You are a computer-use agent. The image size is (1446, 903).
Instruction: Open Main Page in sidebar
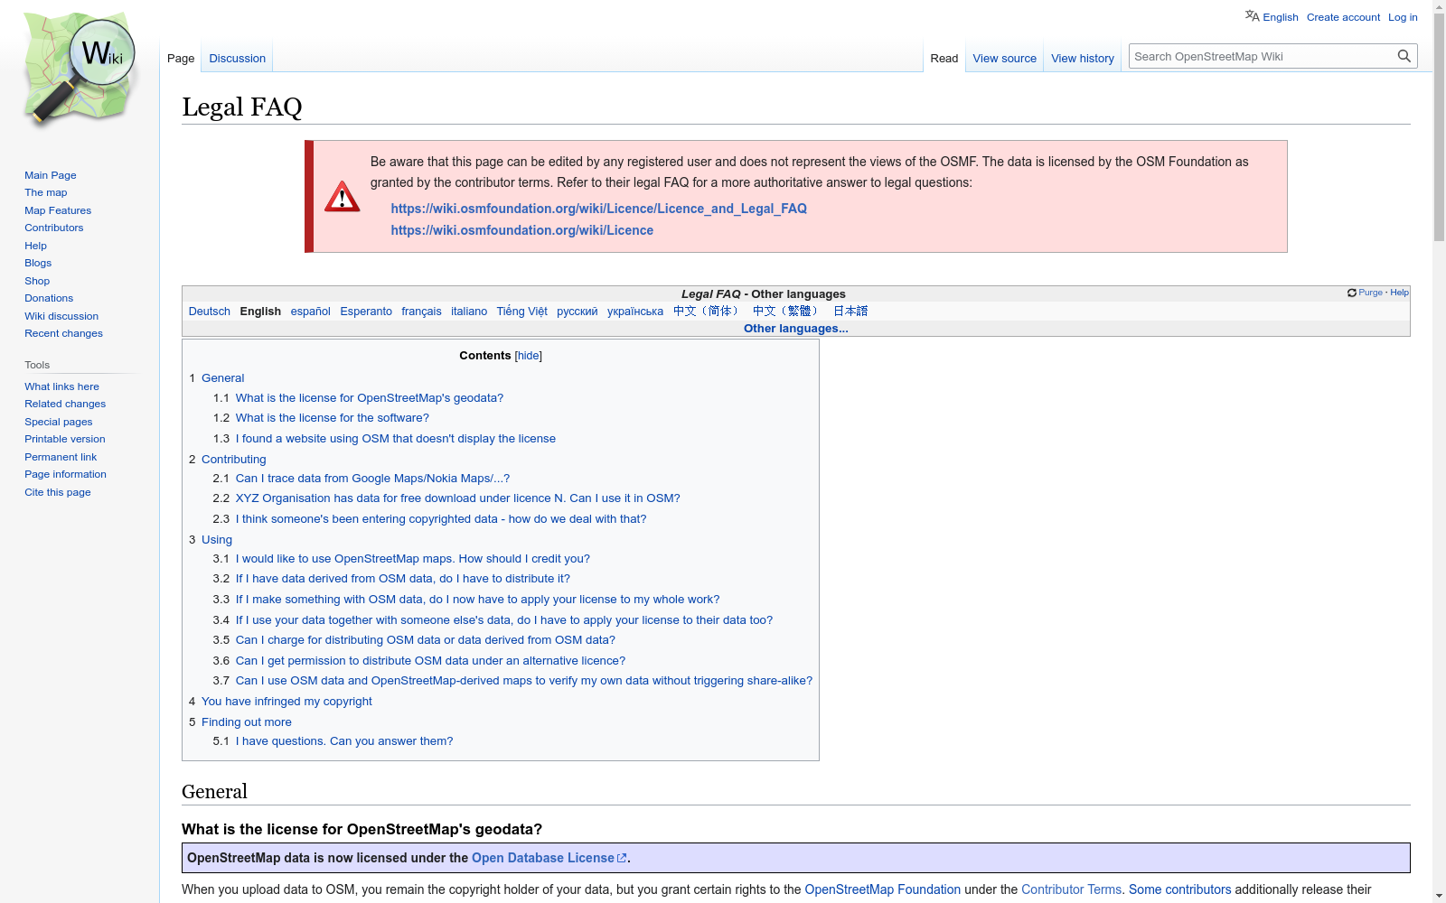tap(51, 175)
